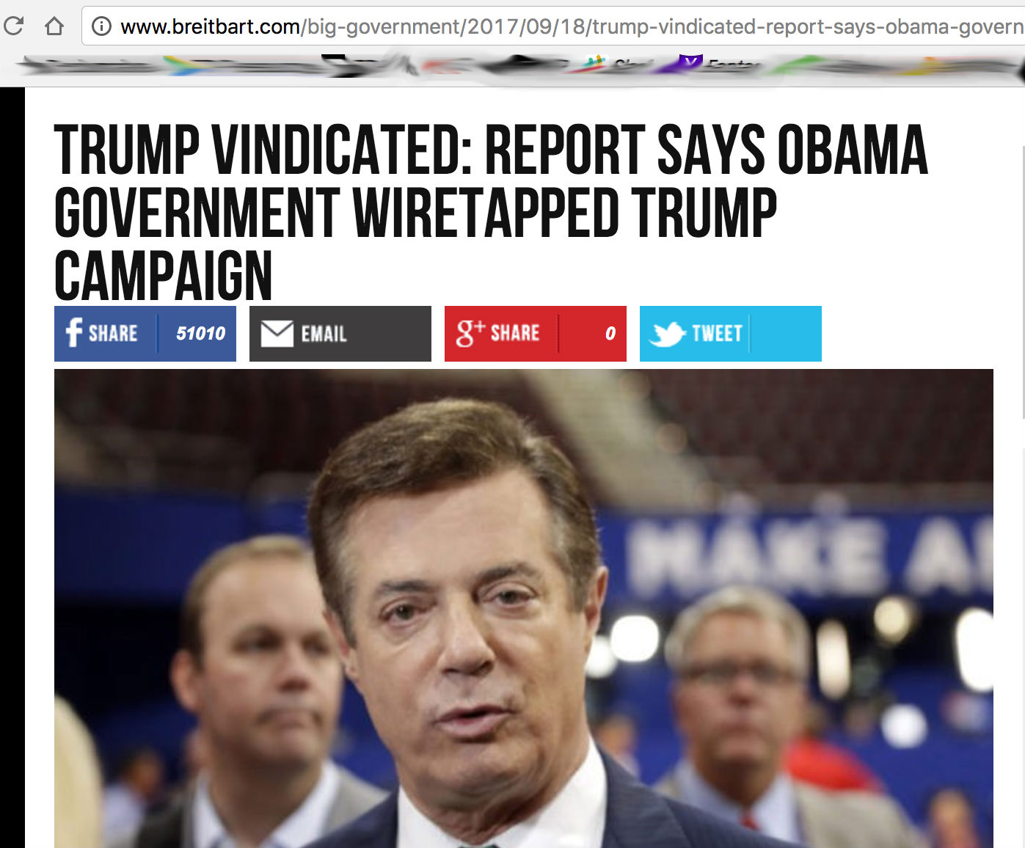The image size is (1025, 848).
Task: Click the Google+ share count of 0
Action: [x=610, y=334]
